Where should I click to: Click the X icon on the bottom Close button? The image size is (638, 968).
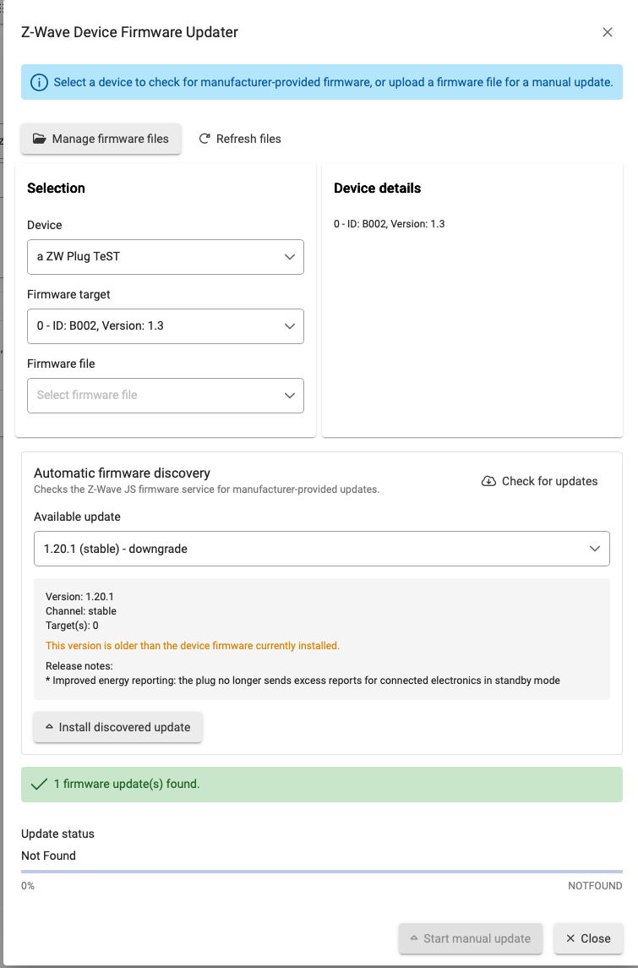click(570, 938)
